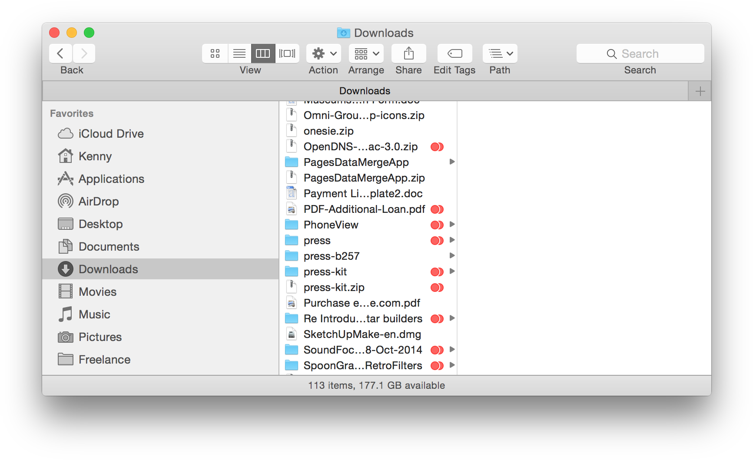Click the Search input field
The height and width of the screenshot is (460, 753).
tap(640, 53)
